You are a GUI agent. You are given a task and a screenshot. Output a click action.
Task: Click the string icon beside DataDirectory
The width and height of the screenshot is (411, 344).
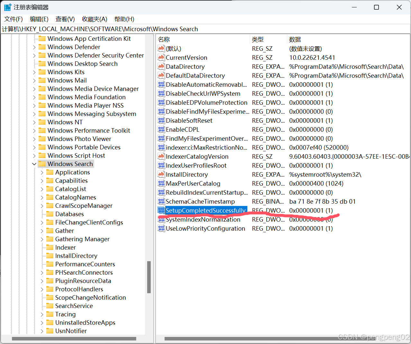coord(161,66)
